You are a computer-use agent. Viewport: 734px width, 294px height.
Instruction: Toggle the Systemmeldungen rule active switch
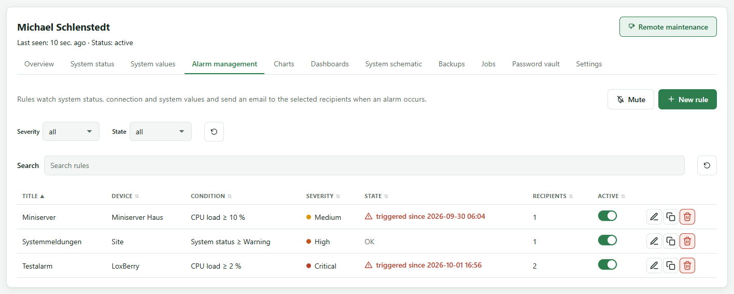[x=608, y=241]
